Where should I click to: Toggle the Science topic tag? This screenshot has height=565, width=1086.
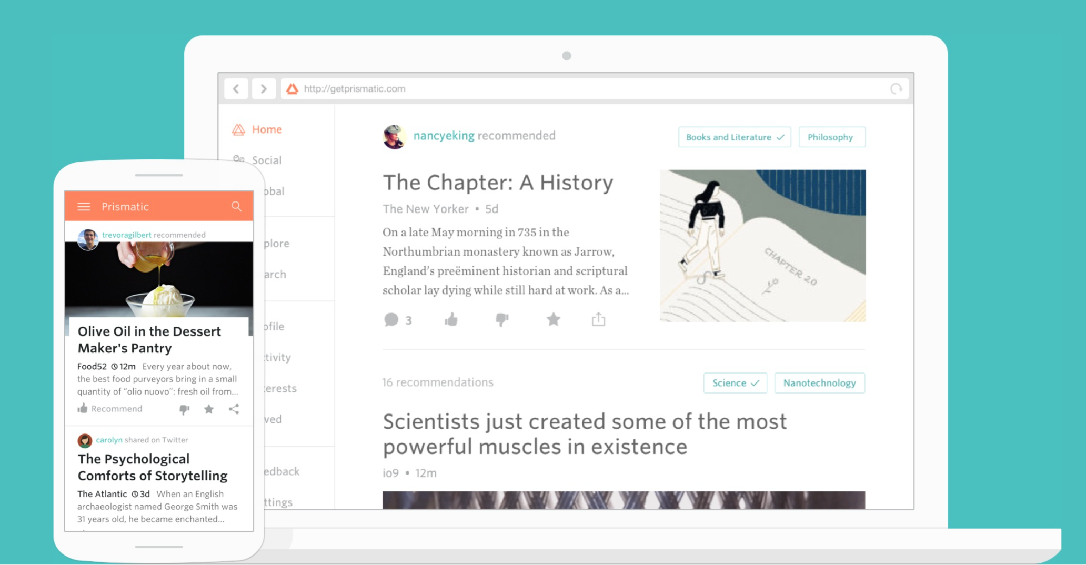point(735,383)
